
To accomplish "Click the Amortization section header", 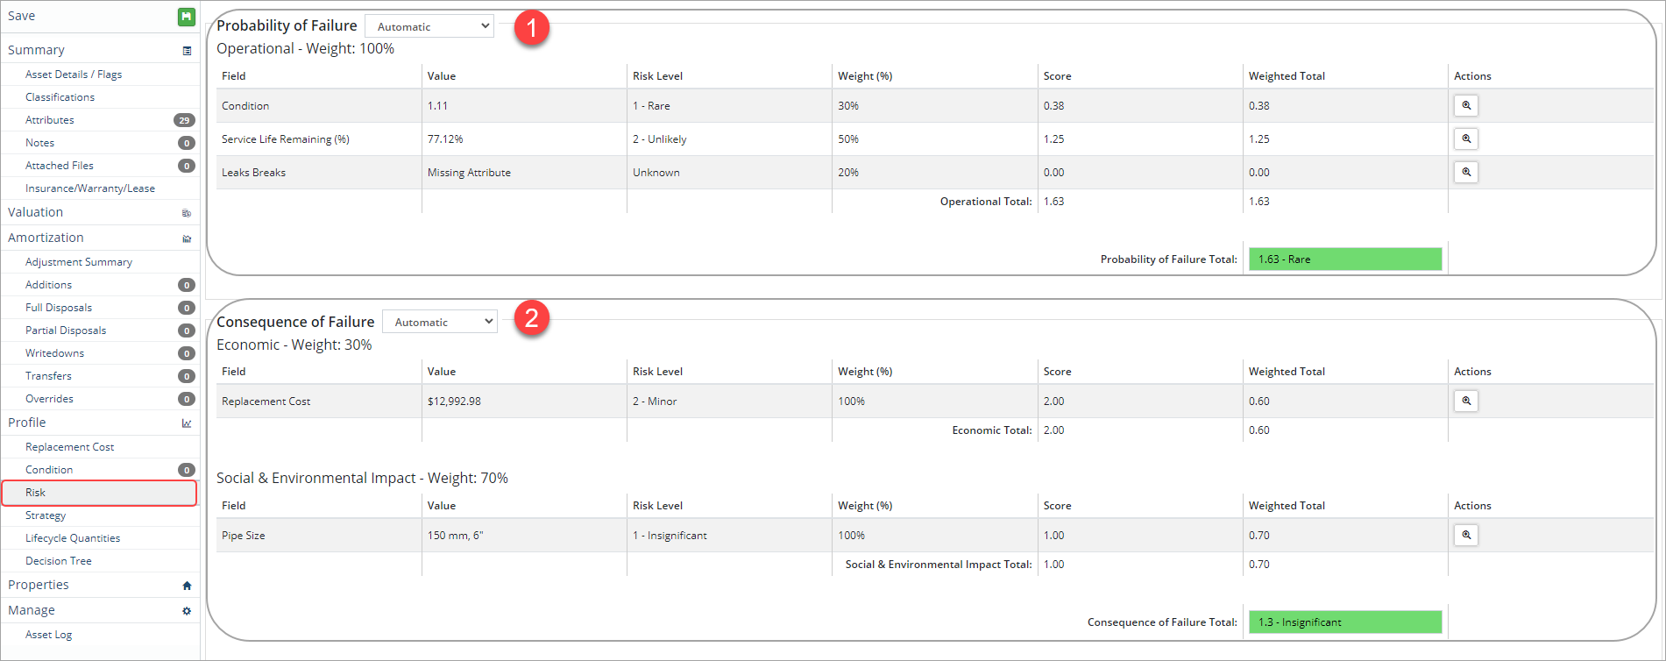I will (46, 238).
